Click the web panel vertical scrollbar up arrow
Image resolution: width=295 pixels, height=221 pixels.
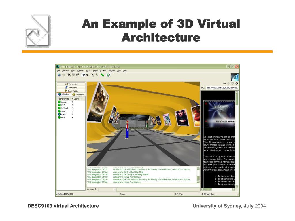click(237, 92)
